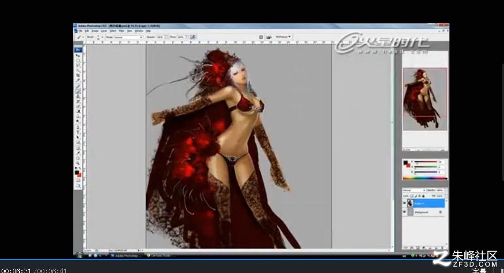Click the Layer 1 thumbnail

point(410,203)
